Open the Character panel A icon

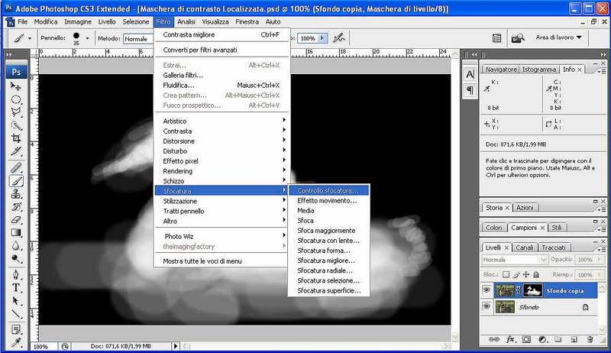(x=470, y=74)
